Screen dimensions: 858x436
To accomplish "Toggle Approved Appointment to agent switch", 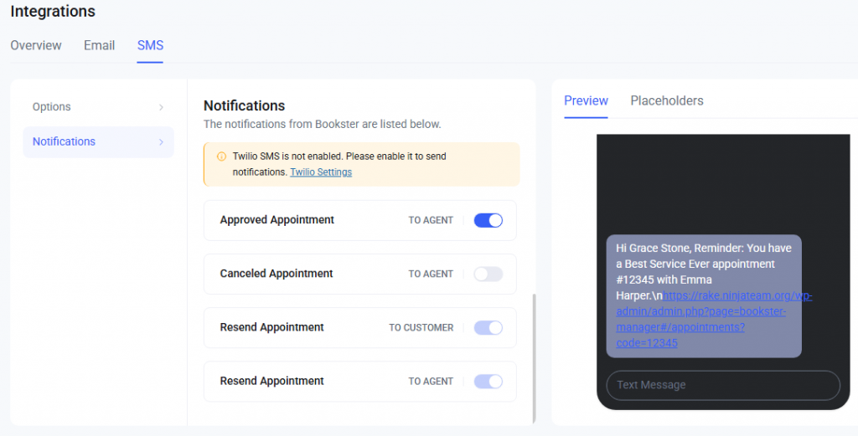I will coord(488,220).
